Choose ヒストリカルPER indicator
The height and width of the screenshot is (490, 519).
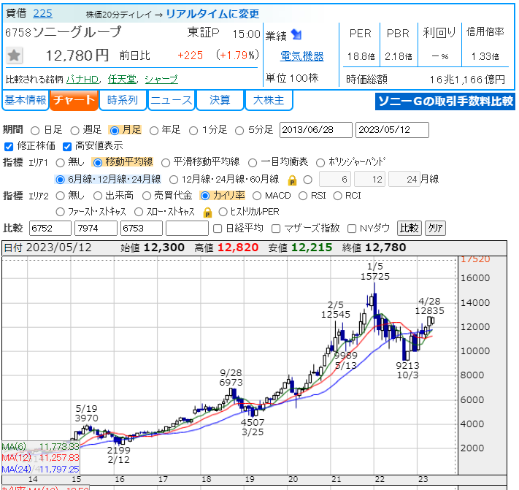click(x=223, y=212)
